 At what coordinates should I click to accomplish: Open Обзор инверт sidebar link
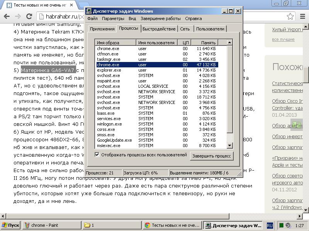[x=287, y=137]
